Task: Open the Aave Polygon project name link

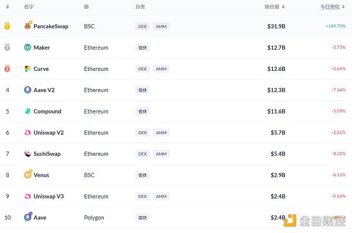Action: click(x=40, y=218)
